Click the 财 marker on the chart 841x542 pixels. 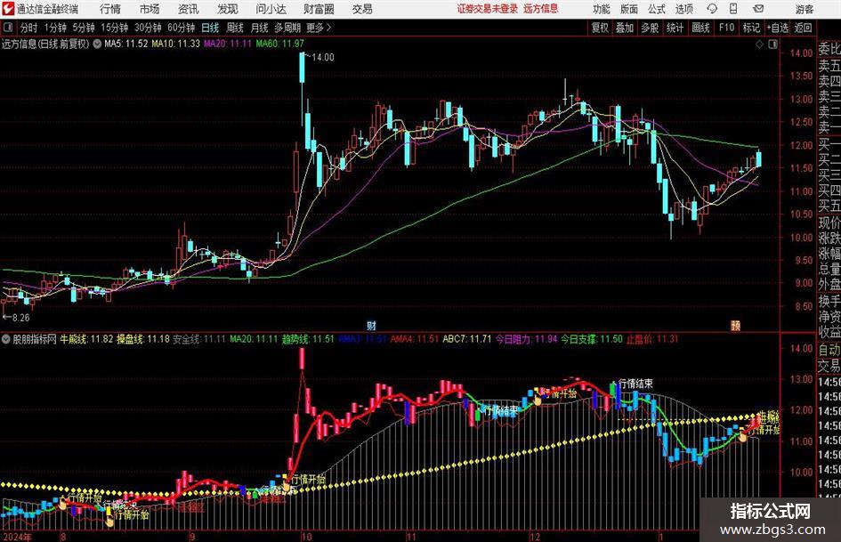tap(371, 325)
